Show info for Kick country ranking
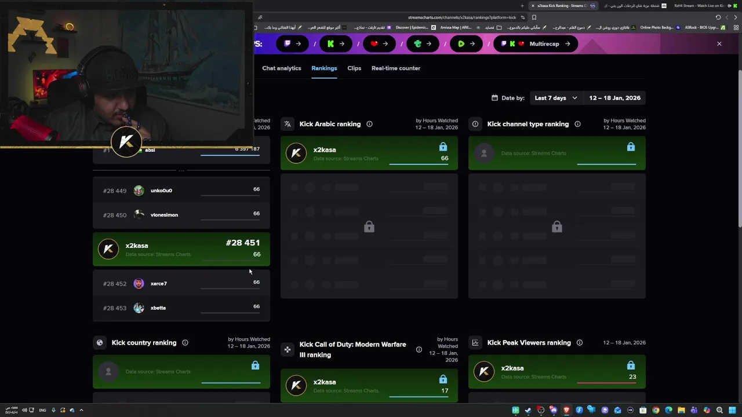742x417 pixels. [185, 343]
